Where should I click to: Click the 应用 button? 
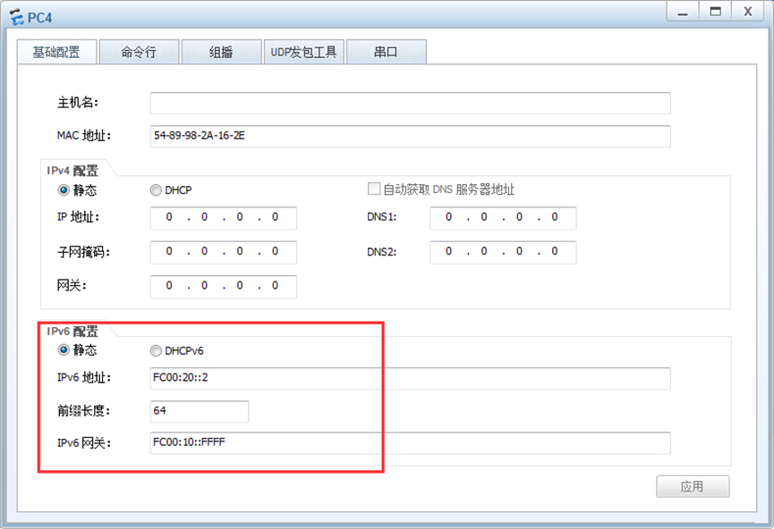coord(693,487)
